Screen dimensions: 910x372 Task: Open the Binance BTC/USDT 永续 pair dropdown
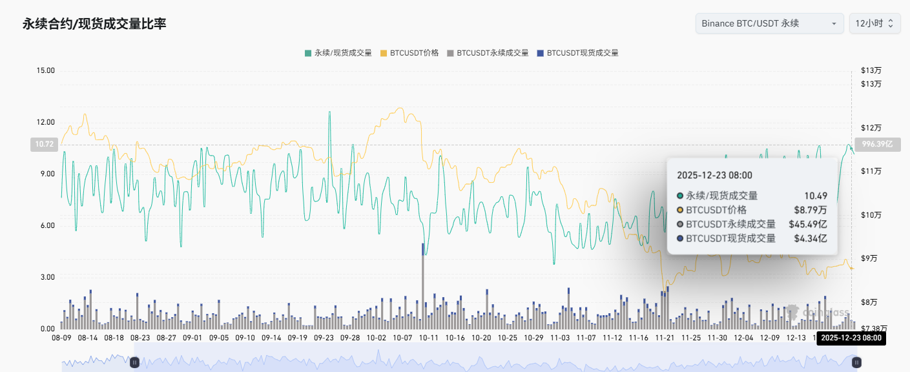pos(762,23)
